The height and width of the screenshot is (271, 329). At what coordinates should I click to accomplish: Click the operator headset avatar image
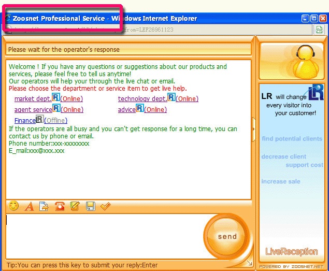pos(292,61)
